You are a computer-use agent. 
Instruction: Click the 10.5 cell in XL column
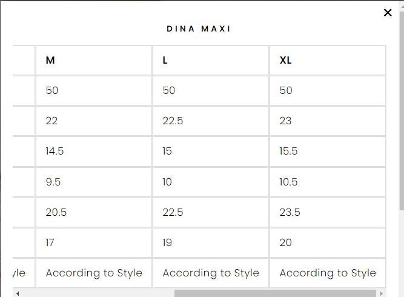(288, 182)
